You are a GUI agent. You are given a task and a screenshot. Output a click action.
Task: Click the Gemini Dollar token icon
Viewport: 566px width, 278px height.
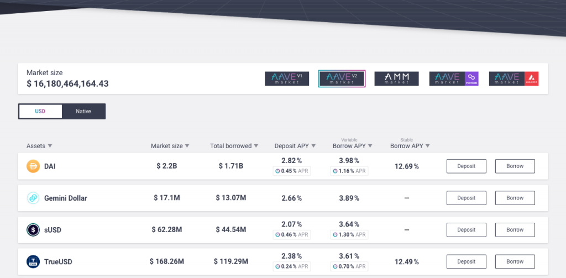tap(33, 198)
